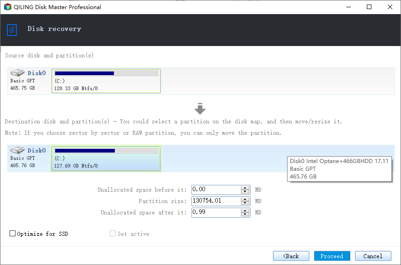Viewport: 401px width, 265px height.
Task: Increase Partition size value
Action: click(x=245, y=199)
